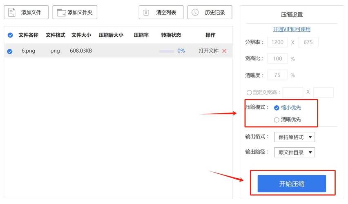Click the 操作 column header
This screenshot has height=204, width=348.
coord(210,35)
